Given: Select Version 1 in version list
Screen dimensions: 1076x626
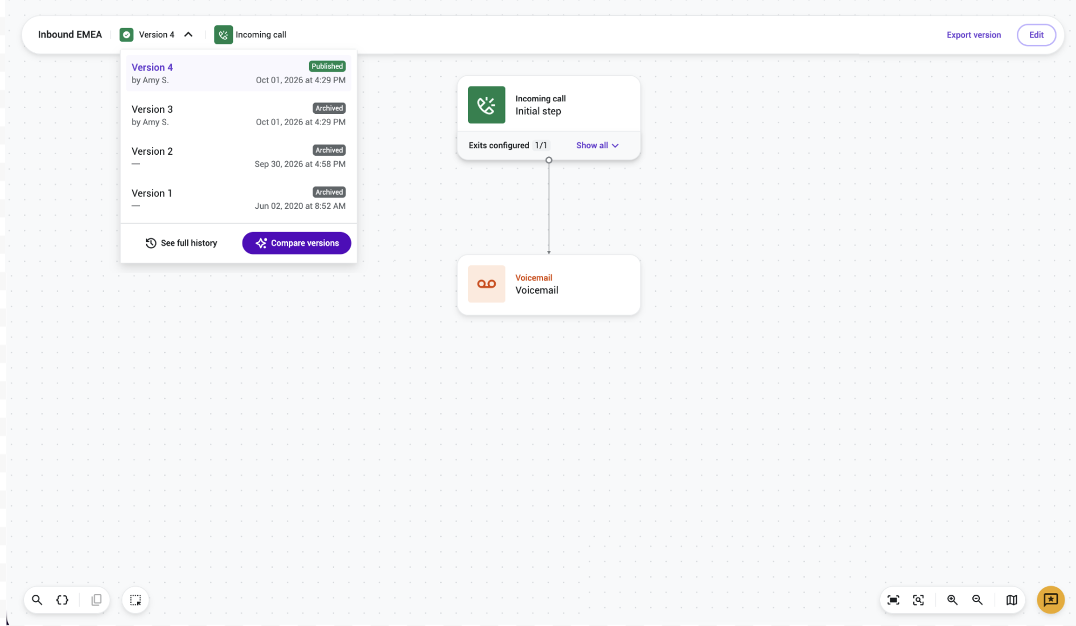Looking at the screenshot, I should point(239,199).
